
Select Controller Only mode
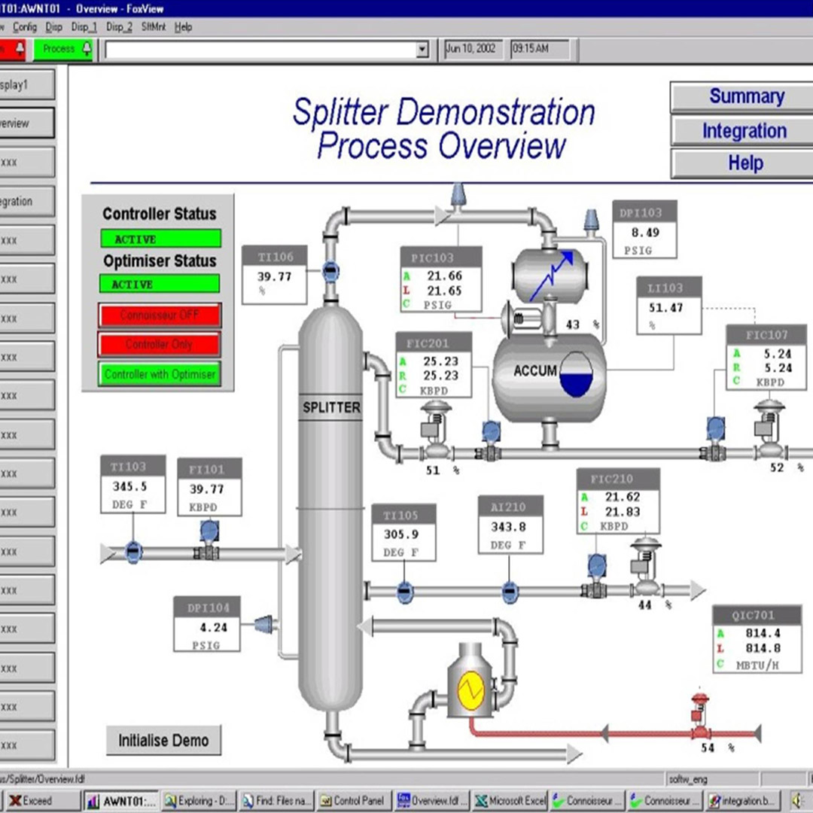click(x=159, y=344)
